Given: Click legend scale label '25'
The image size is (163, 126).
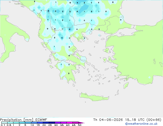Looking at the screenshot, I should (x=50, y=125).
